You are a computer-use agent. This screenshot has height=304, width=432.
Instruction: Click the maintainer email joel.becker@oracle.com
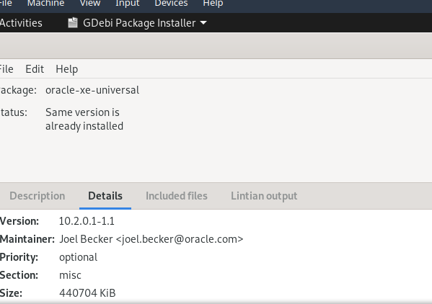[151, 239]
